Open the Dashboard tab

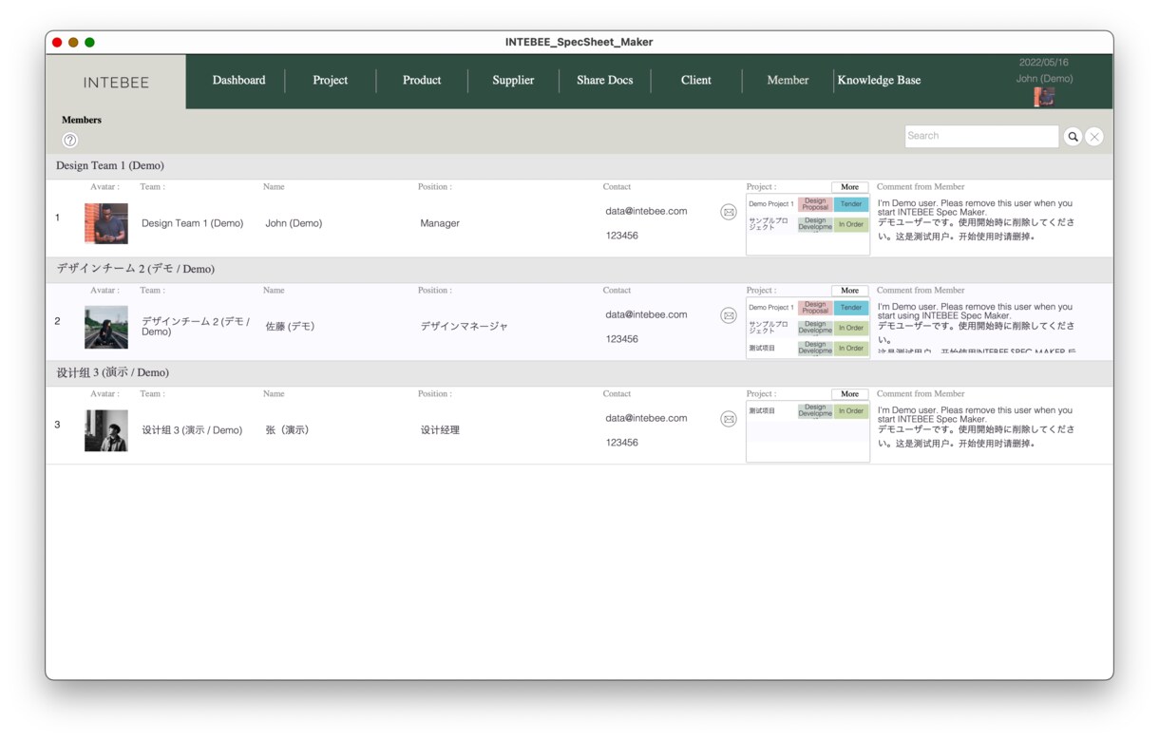(x=238, y=81)
